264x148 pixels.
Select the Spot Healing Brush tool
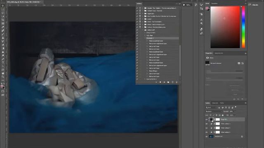3,30
